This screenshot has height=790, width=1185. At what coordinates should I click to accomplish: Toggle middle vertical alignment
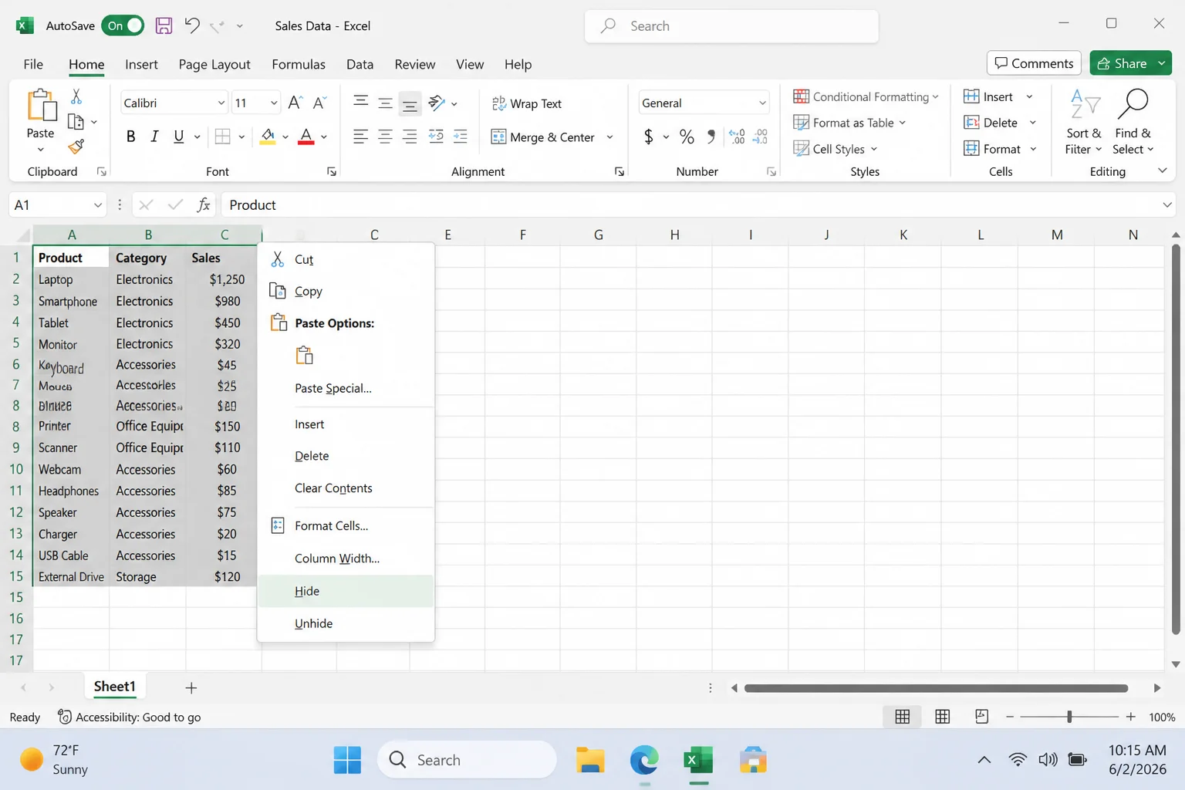pos(385,103)
